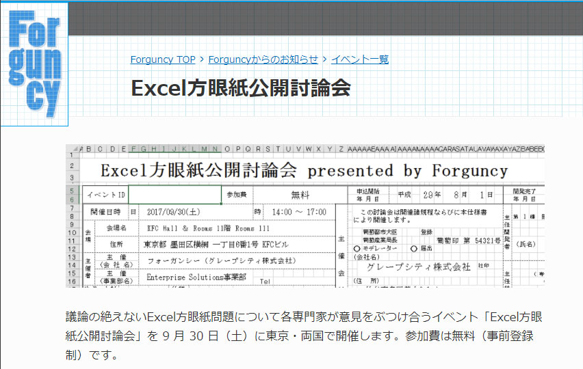Click the 2017/09/30(土) date cell
The width and height of the screenshot is (583, 369).
(x=175, y=212)
